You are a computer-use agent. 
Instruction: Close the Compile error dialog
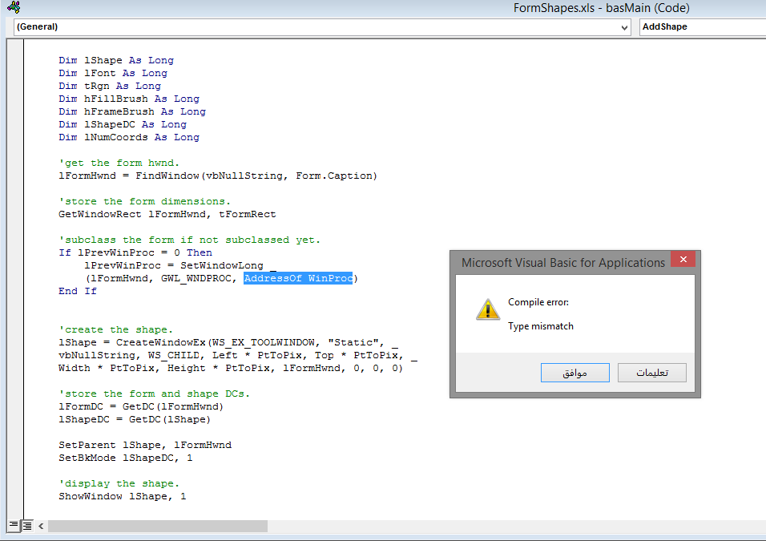[x=683, y=260]
